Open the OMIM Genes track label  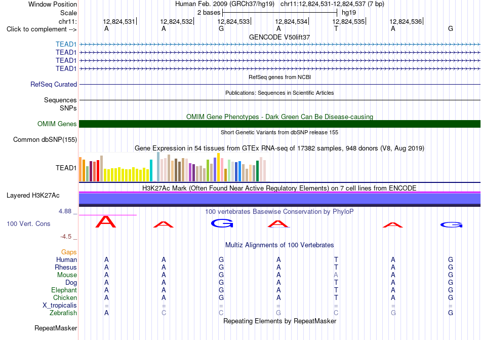tap(57, 124)
